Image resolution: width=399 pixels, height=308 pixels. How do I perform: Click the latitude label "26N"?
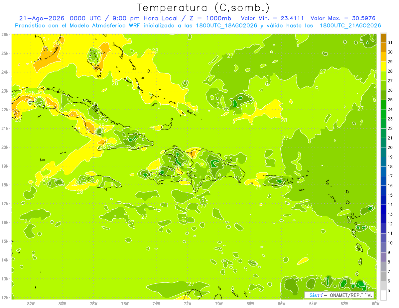5,35
